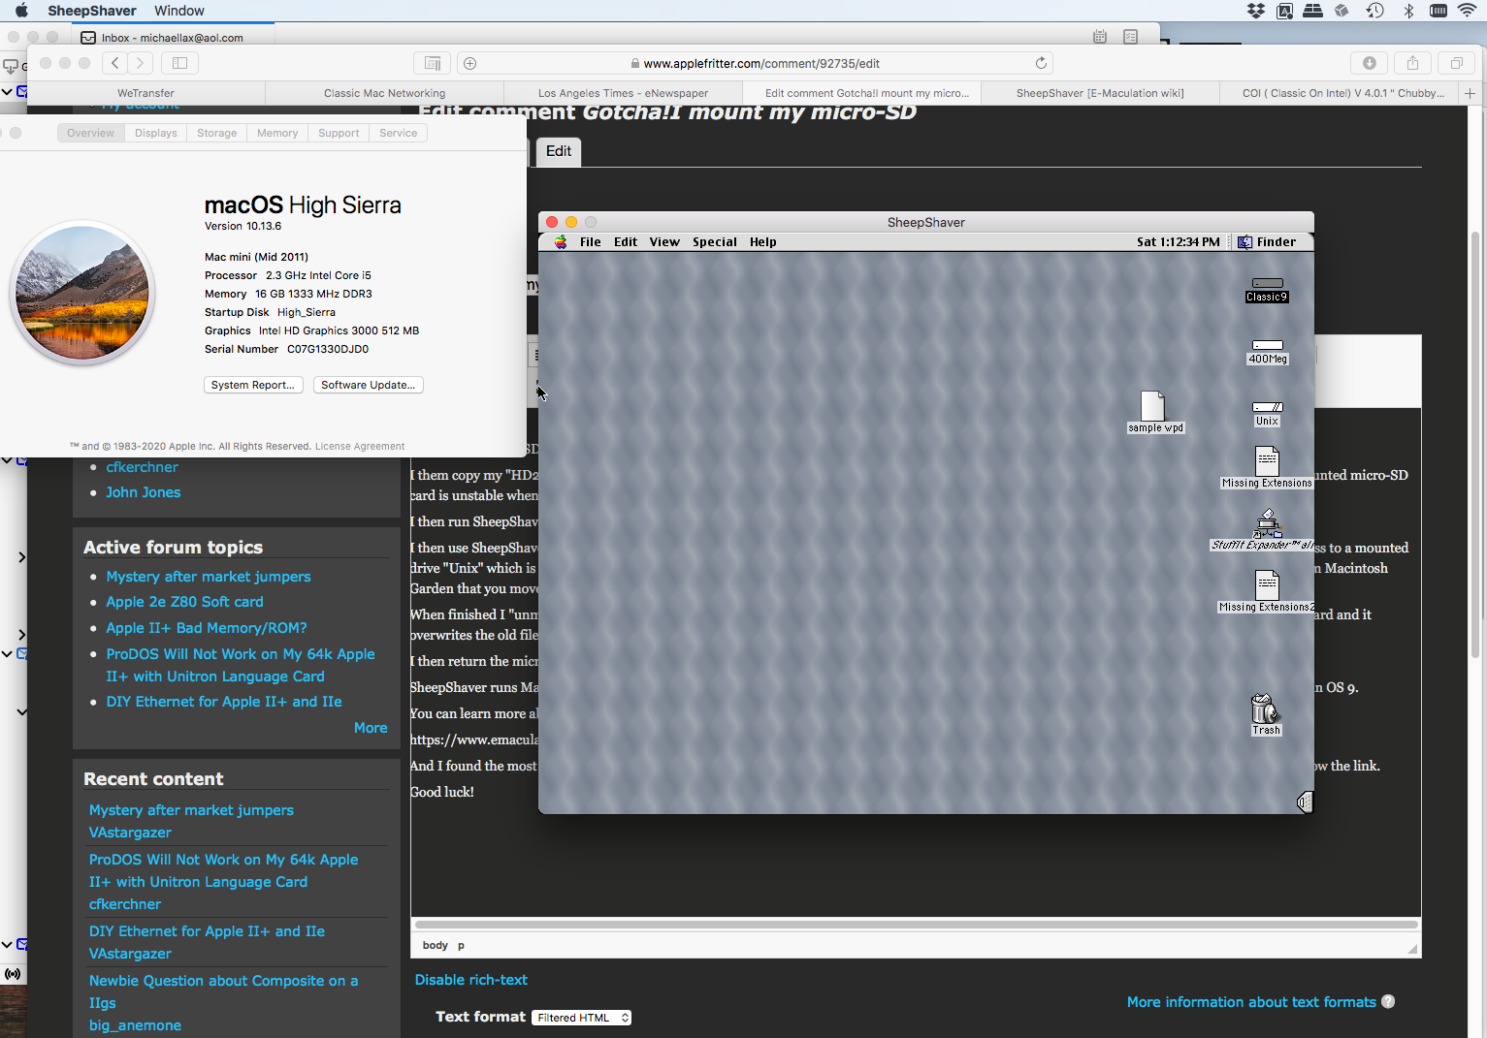Open the View menu in SheepShaver
Screen dimensions: 1487x1038
(x=664, y=242)
